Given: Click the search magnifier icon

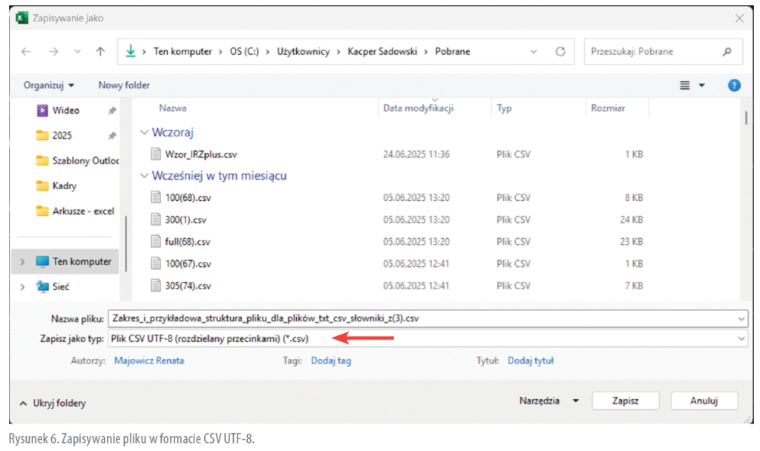Looking at the screenshot, I should (727, 51).
